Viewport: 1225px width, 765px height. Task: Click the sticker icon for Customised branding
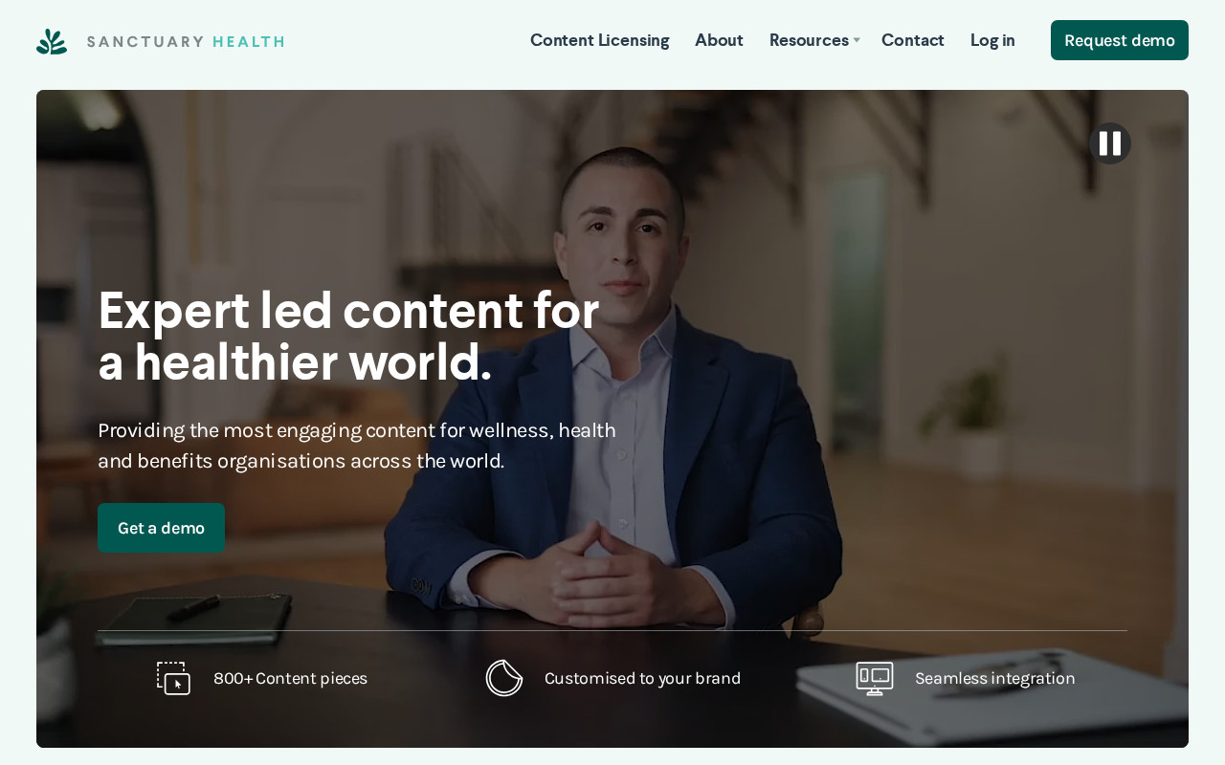[504, 678]
